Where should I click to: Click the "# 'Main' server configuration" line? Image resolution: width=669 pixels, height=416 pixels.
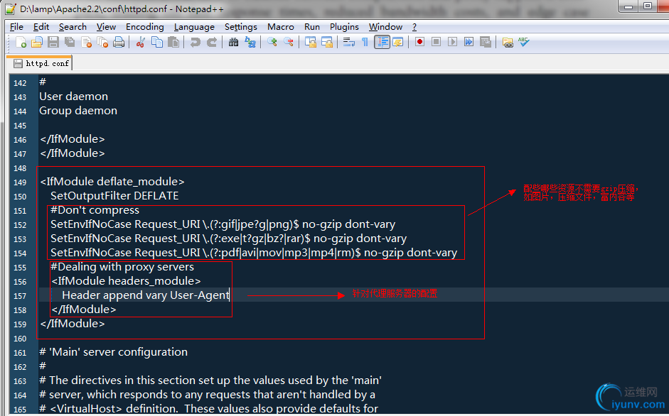point(114,352)
